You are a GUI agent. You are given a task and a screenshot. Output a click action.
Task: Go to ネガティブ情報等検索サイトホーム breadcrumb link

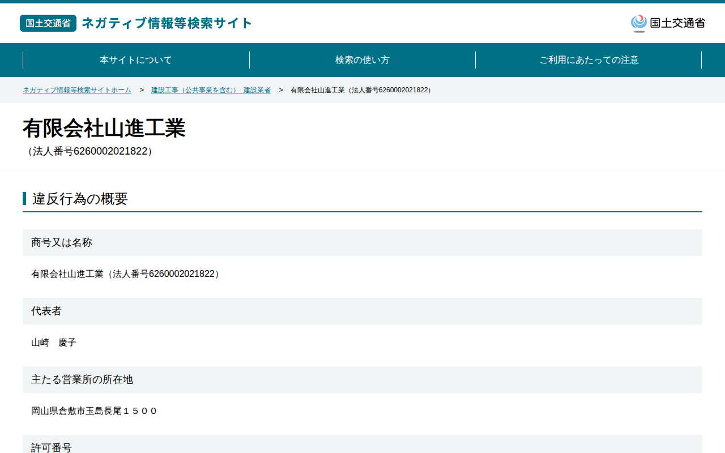click(77, 90)
